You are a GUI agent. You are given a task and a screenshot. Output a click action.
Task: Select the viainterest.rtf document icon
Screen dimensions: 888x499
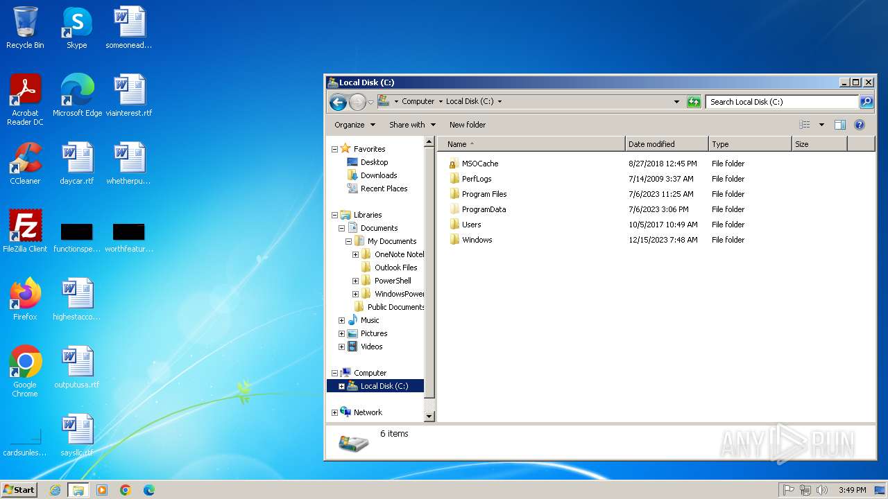[x=129, y=96]
